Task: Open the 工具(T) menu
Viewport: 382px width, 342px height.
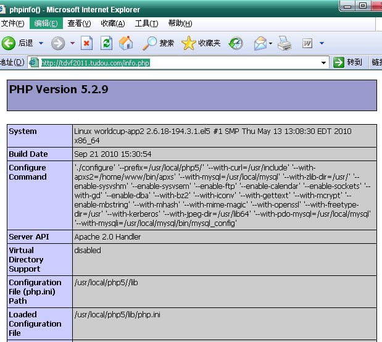Action: point(146,23)
